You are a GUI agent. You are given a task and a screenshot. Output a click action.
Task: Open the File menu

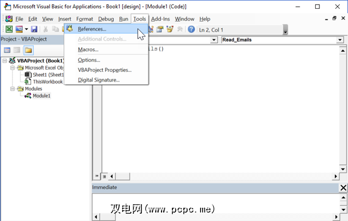[19, 19]
